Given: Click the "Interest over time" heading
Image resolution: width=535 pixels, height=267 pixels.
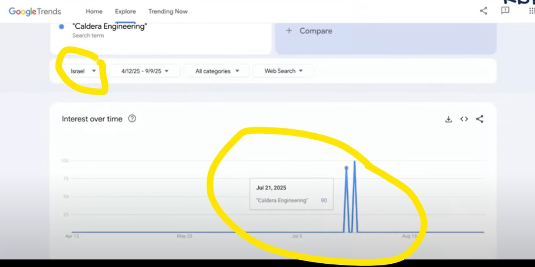Looking at the screenshot, I should pos(92,119).
